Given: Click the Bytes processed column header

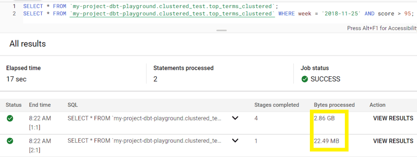Looking at the screenshot, I should pyautogui.click(x=334, y=105).
